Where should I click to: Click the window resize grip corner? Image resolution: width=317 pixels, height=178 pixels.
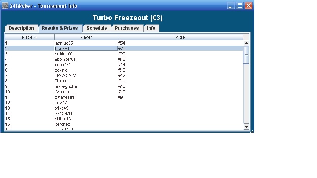(x=252, y=131)
